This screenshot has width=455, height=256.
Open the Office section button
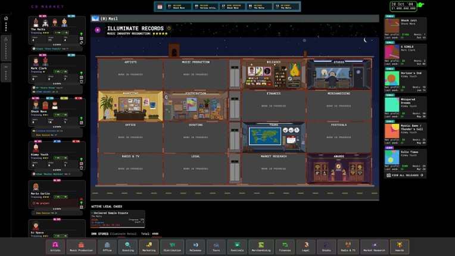click(107, 246)
